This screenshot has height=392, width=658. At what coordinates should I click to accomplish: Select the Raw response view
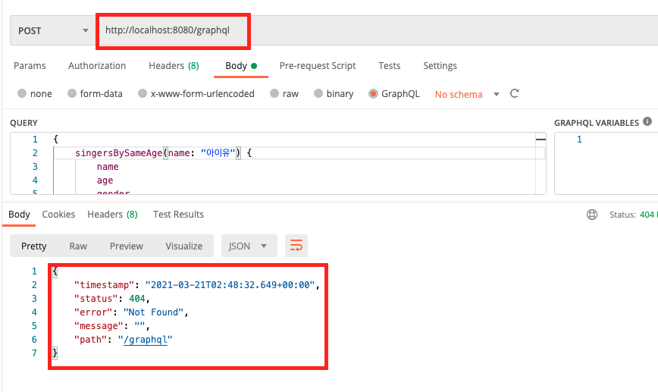[78, 246]
